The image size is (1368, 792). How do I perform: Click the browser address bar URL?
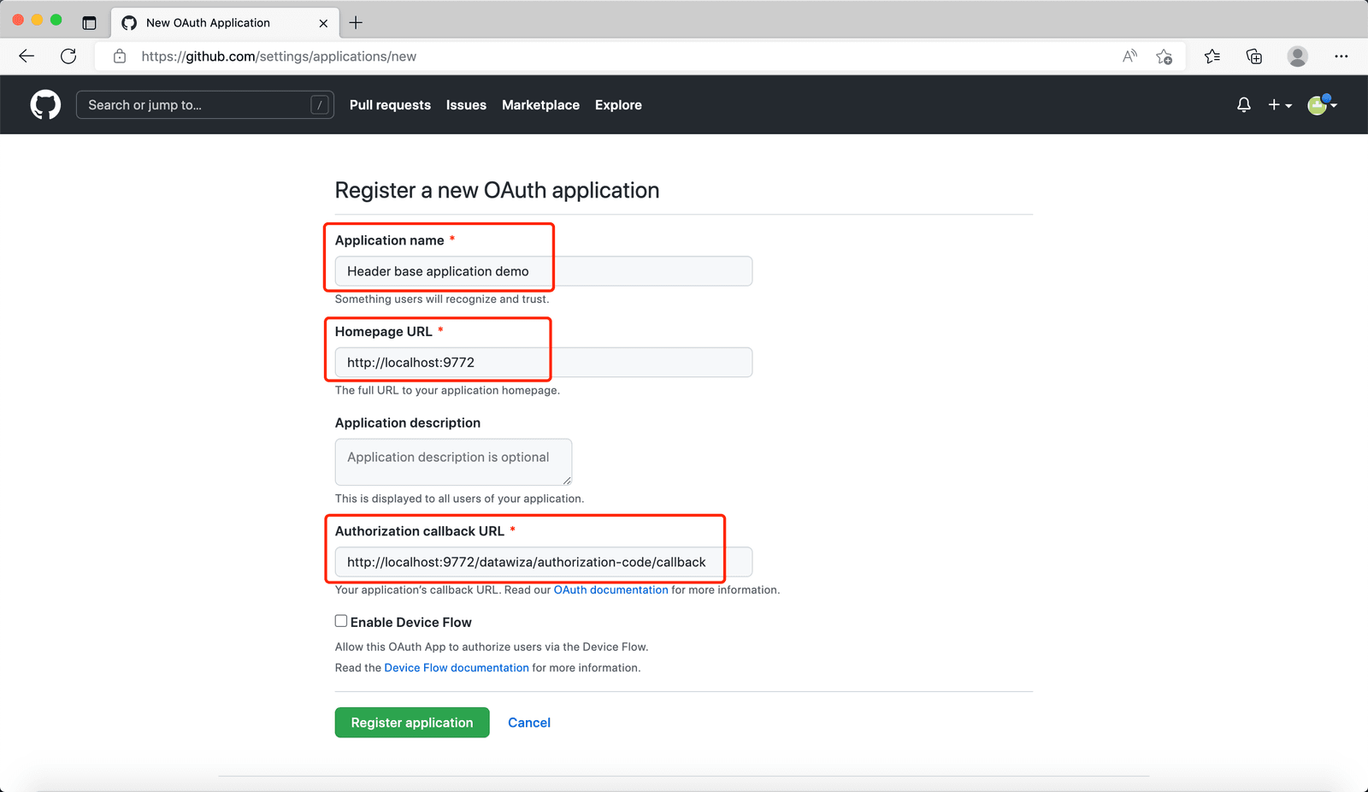(279, 56)
